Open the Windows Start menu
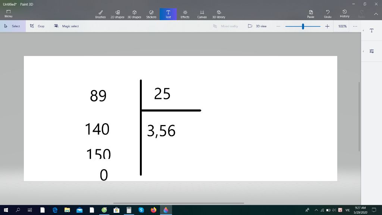 pyautogui.click(x=6, y=210)
